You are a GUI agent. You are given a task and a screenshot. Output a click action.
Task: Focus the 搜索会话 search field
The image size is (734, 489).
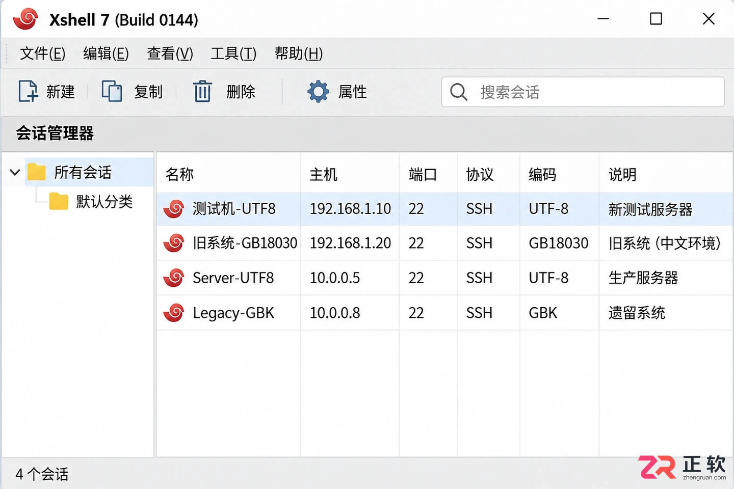pos(583,92)
